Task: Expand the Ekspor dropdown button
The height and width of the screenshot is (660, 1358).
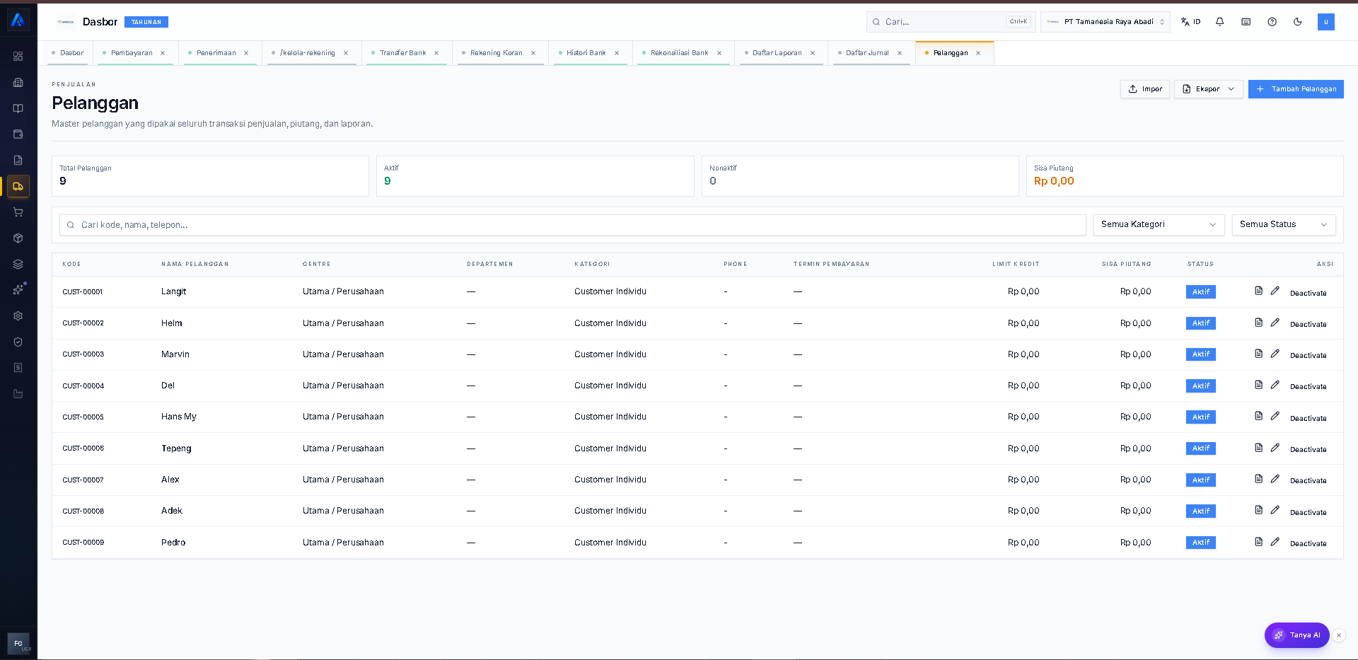Action: coord(1208,89)
